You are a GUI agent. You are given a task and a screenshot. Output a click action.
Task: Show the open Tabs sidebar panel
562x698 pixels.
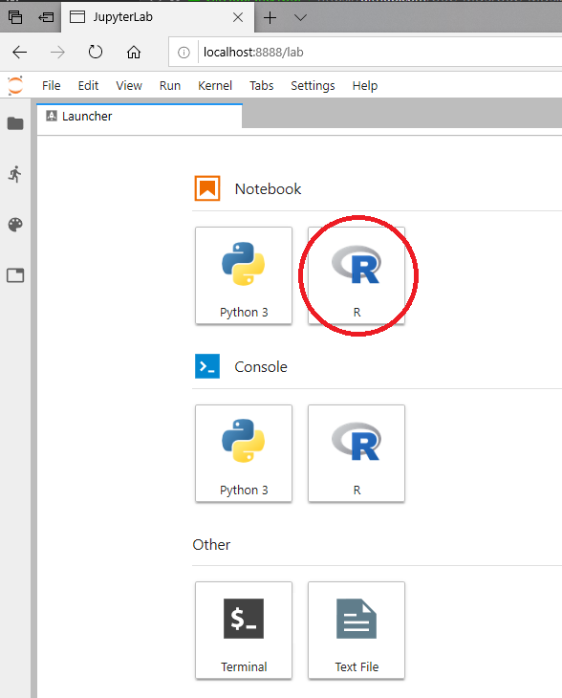pos(15,275)
